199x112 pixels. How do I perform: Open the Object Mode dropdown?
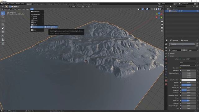[x=7, y=9]
